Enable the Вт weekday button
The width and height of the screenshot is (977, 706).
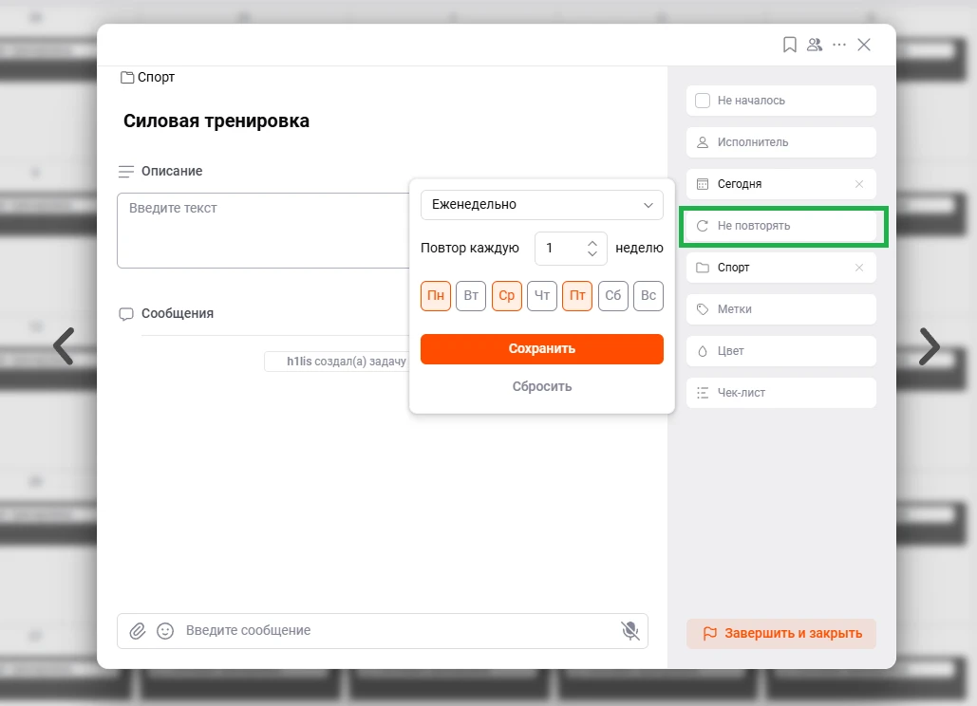[471, 296]
